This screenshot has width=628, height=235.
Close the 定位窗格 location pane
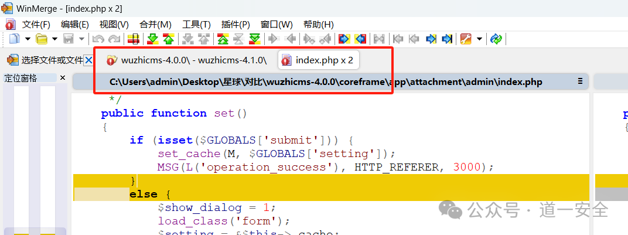pyautogui.click(x=63, y=78)
